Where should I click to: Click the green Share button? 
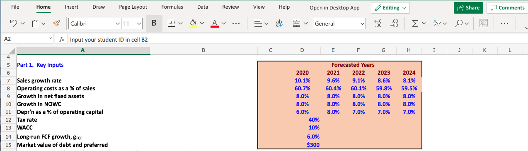point(468,8)
